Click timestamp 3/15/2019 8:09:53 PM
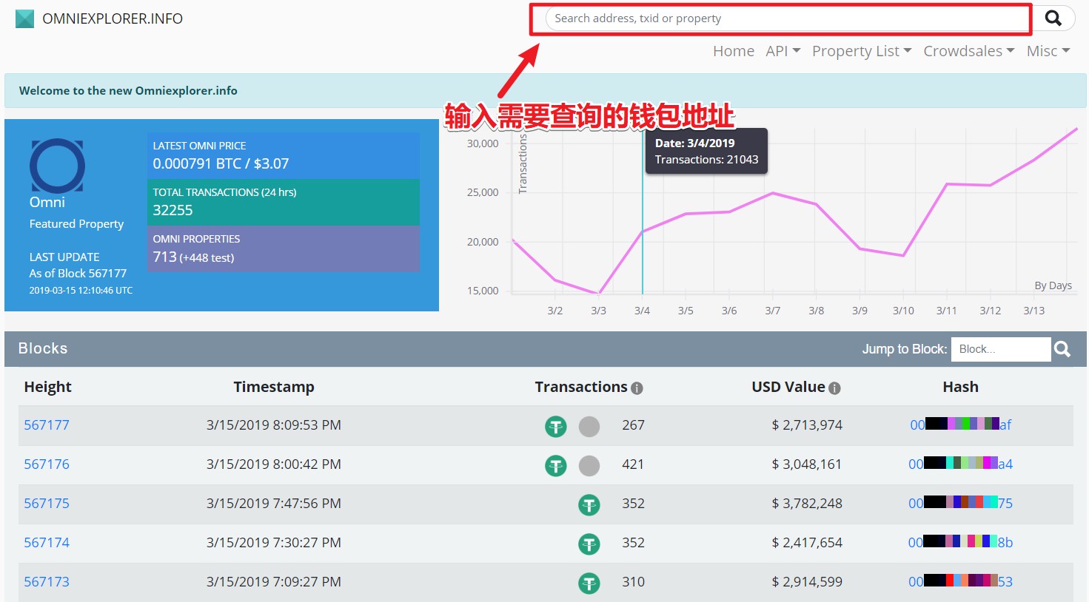This screenshot has width=1089, height=602. pyautogui.click(x=274, y=425)
